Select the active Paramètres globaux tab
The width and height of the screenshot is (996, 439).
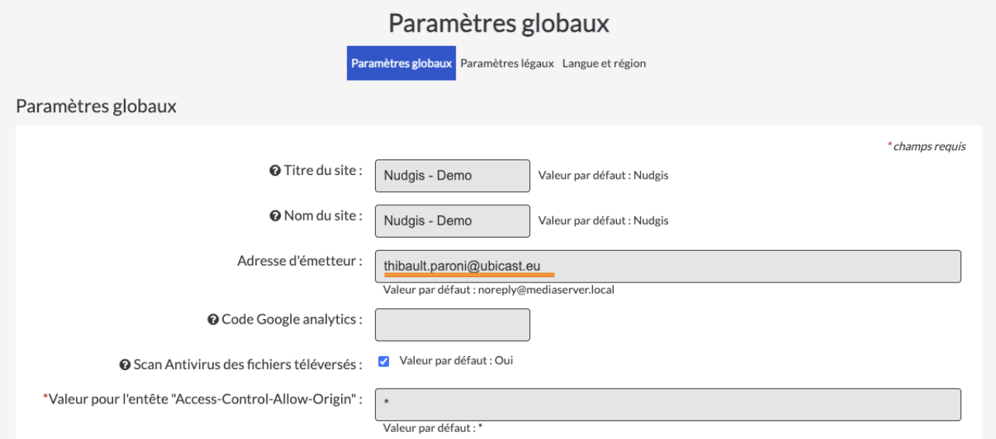click(401, 63)
